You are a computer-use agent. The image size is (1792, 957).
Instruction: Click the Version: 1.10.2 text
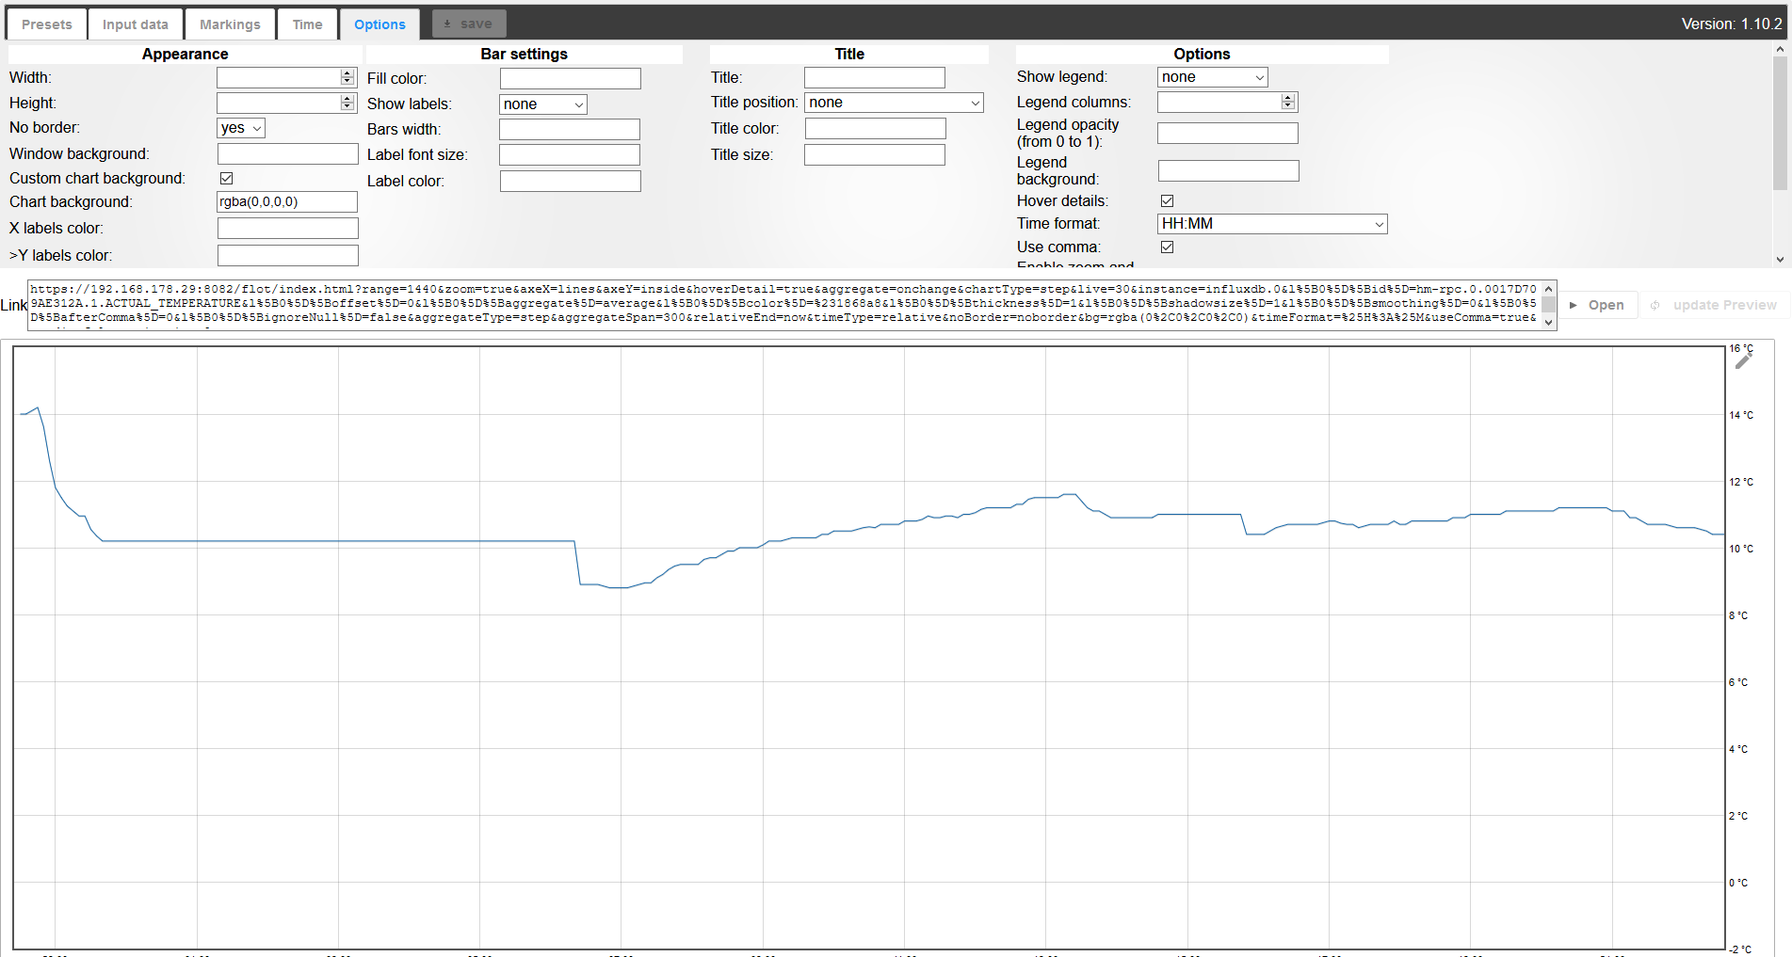1732,24
